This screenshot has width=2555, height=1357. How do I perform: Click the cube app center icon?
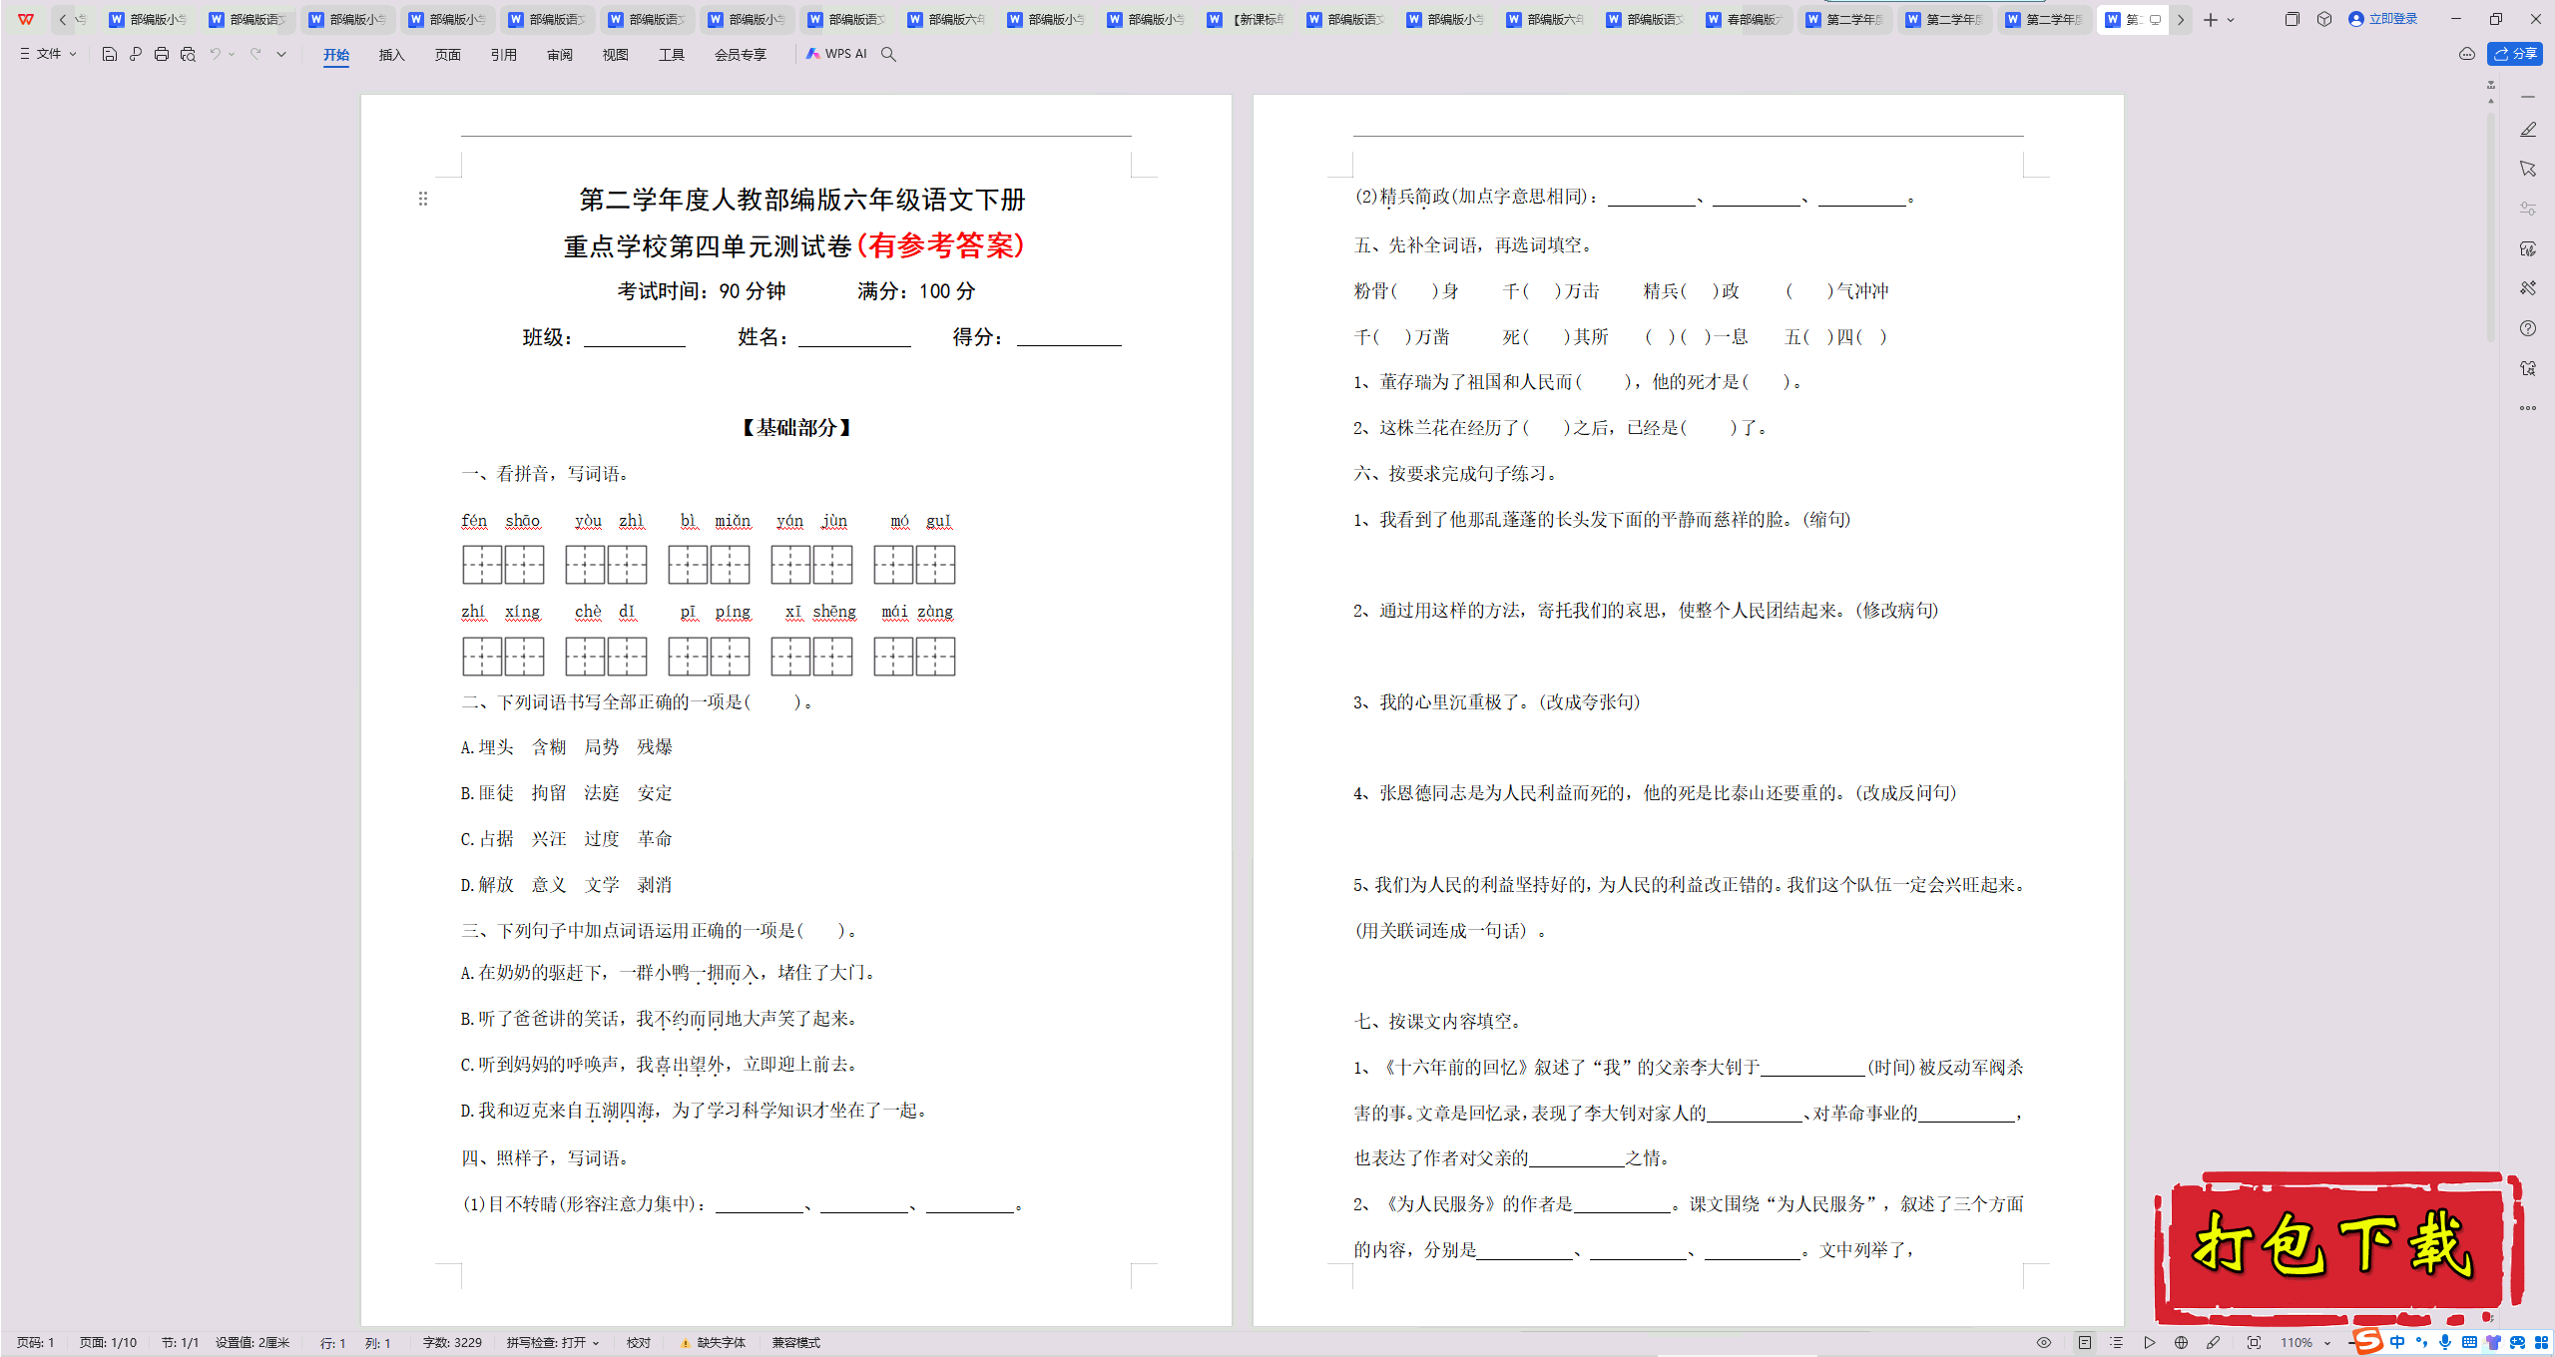point(2324,19)
